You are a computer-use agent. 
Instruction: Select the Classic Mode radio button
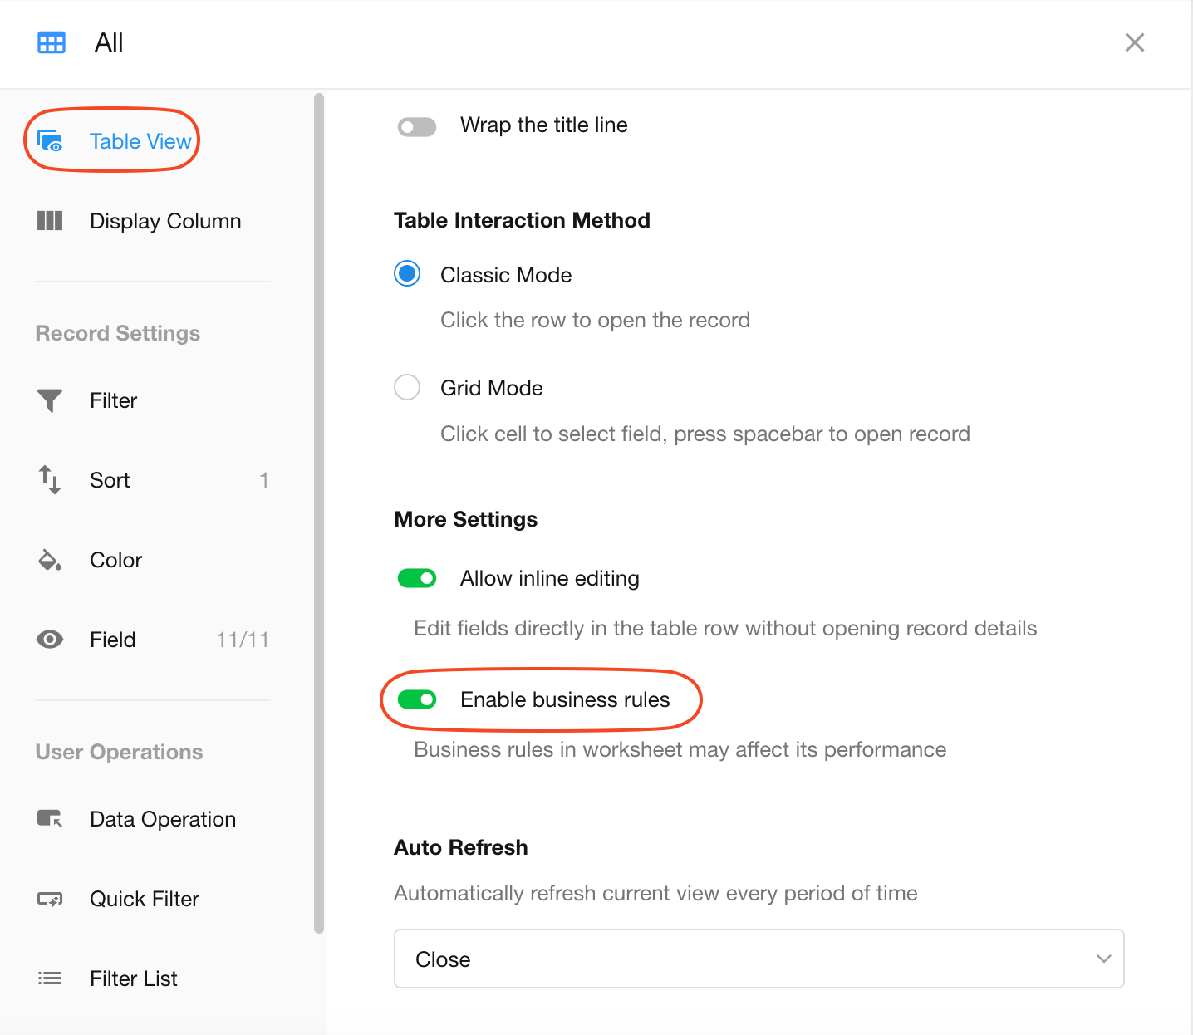click(x=407, y=274)
